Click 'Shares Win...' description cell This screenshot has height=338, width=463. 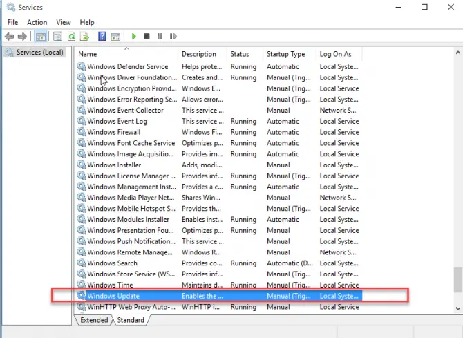(201, 198)
